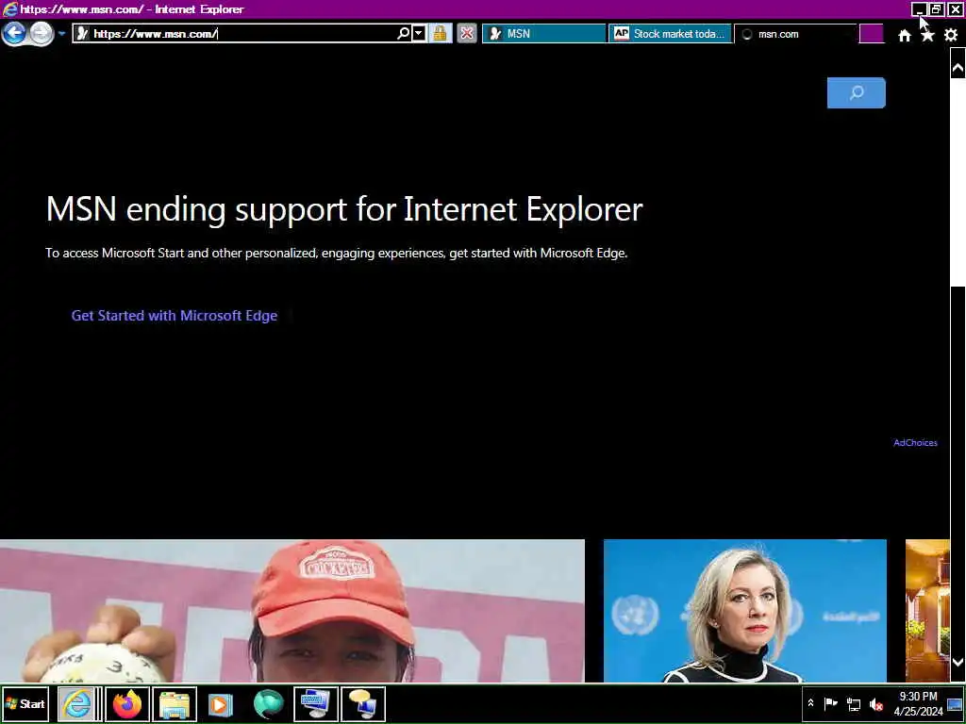Minimize the Internet Explorer window

coord(919,9)
